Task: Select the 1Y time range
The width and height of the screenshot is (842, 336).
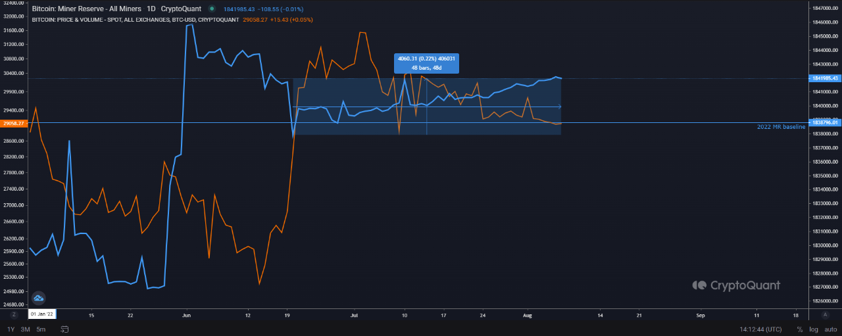Action: click(11, 329)
